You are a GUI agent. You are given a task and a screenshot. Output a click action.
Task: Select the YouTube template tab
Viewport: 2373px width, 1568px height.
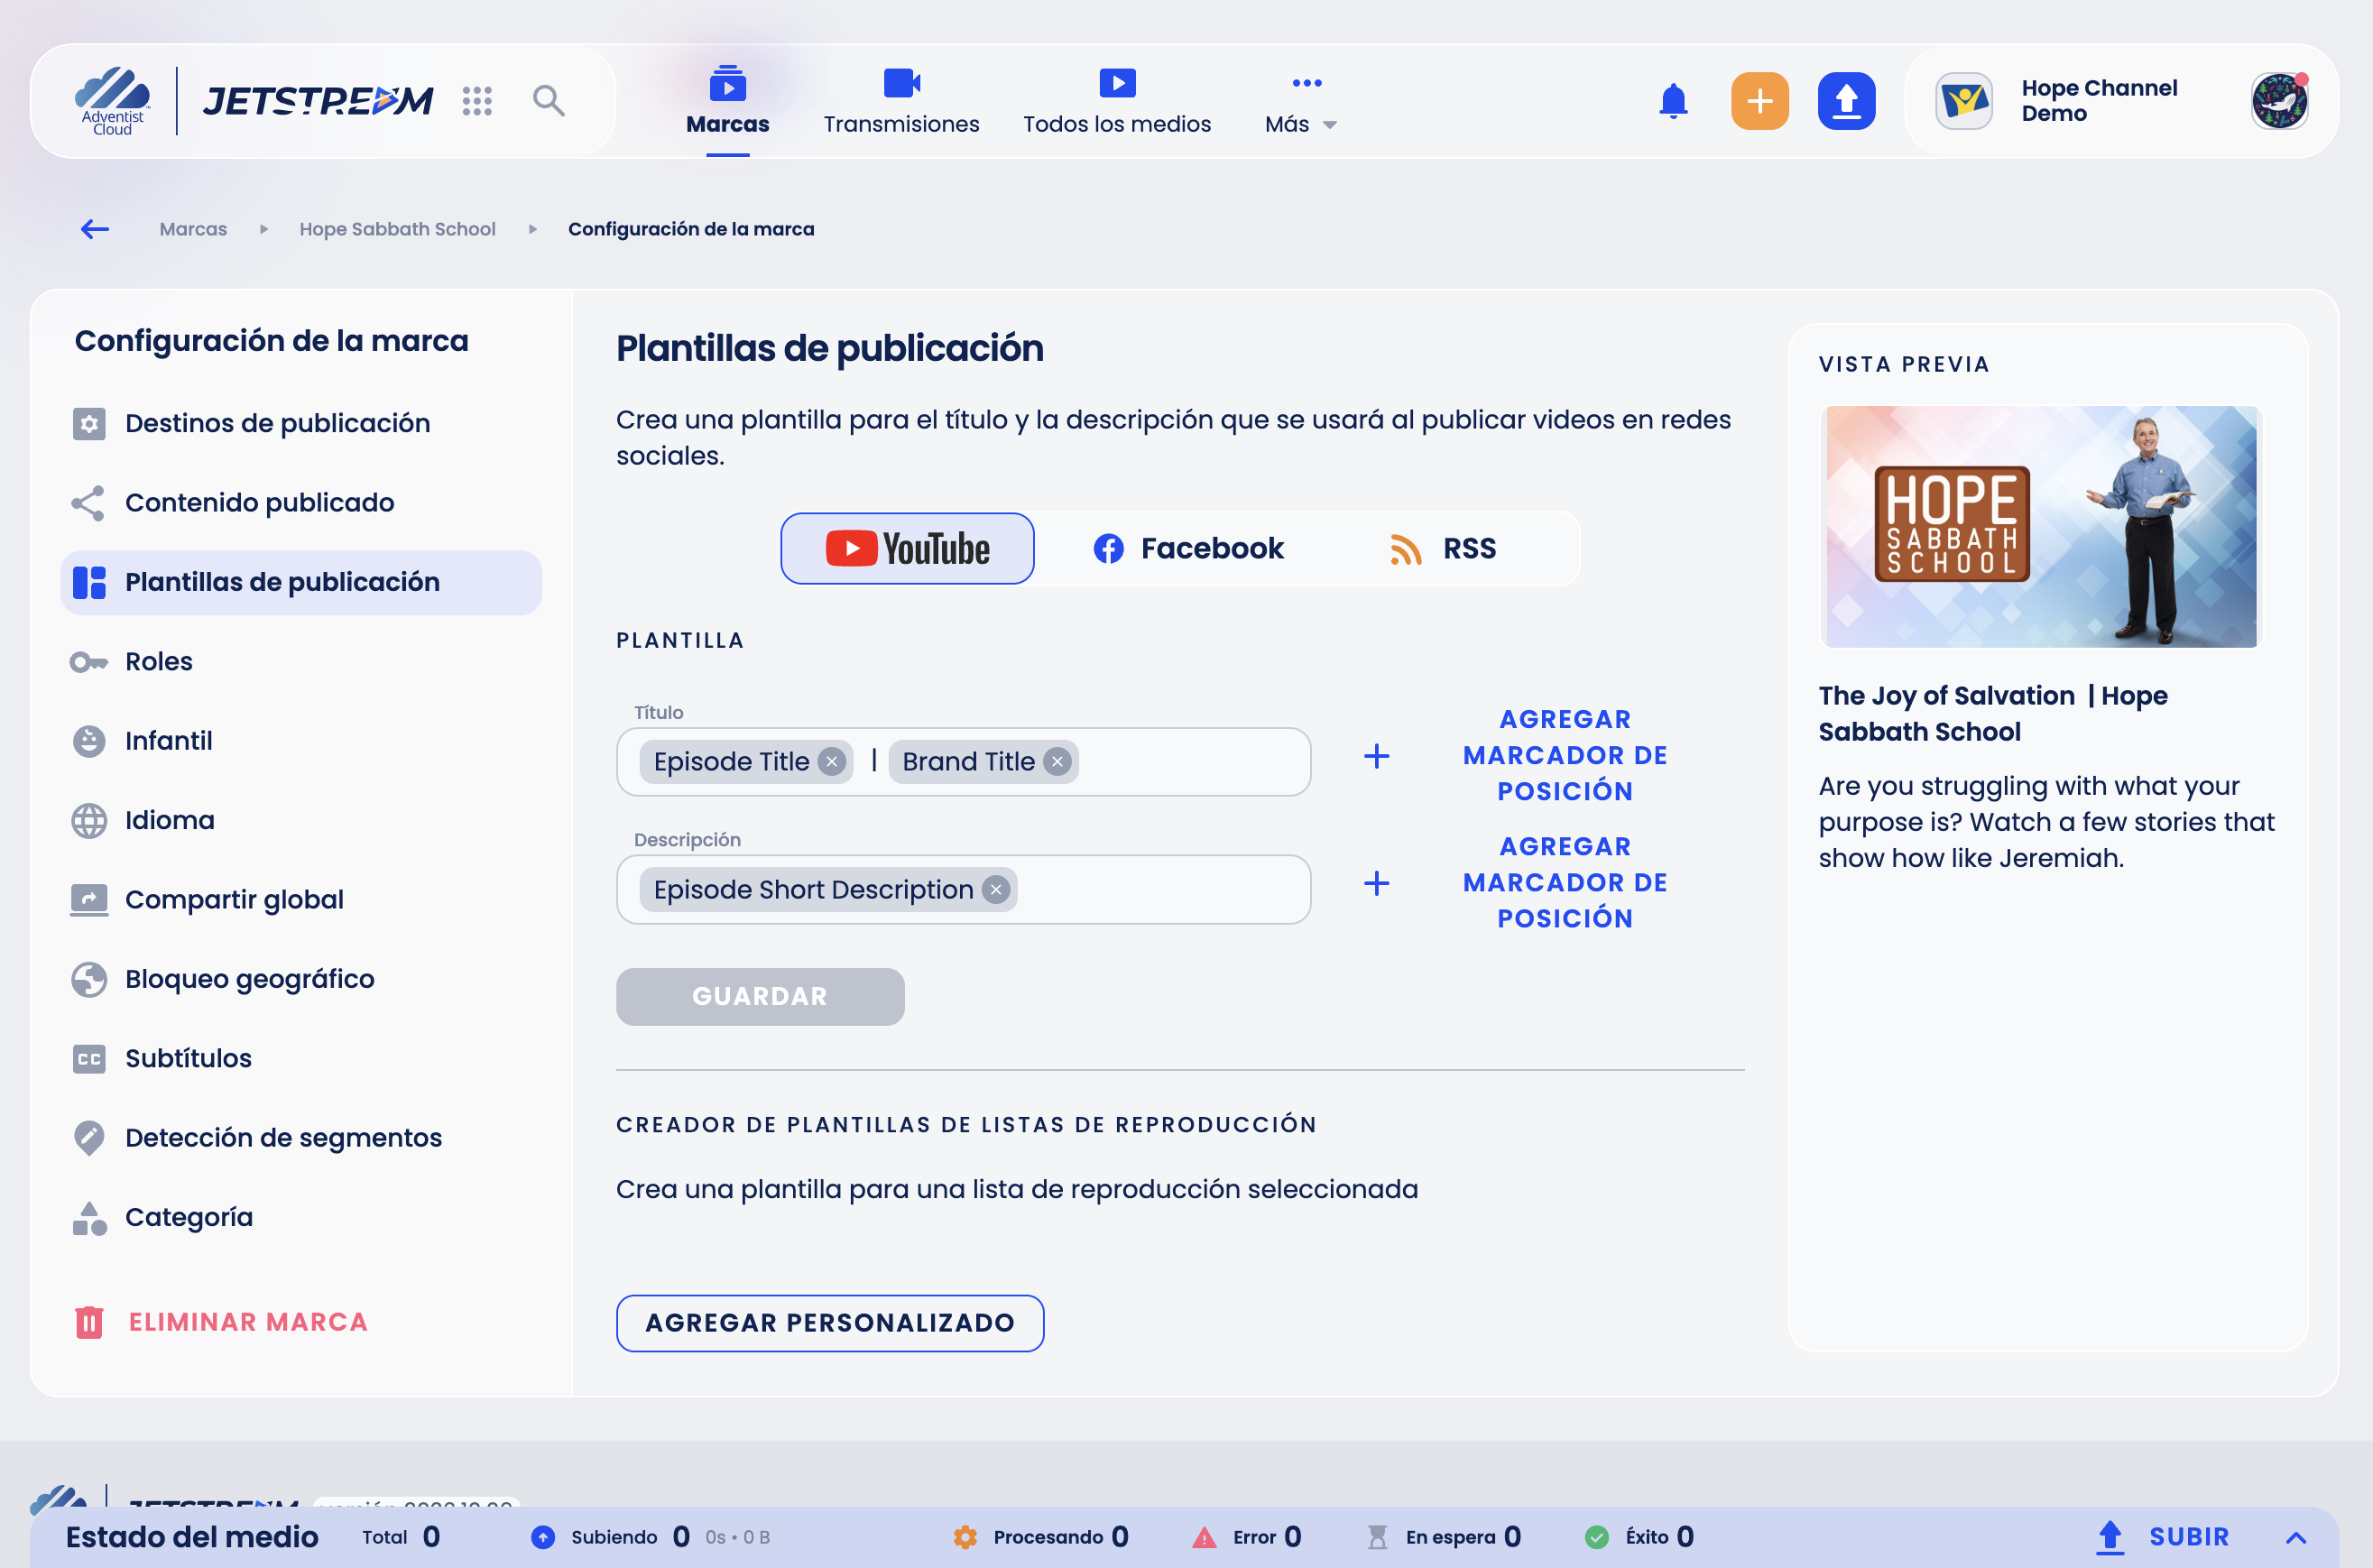[907, 549]
